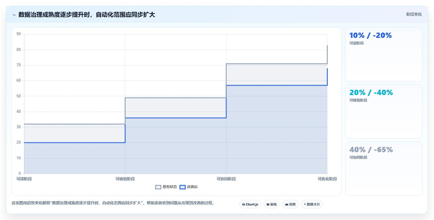Click the 可协同阶段 axis label
Screen dimensions: 434x220
pos(226,179)
